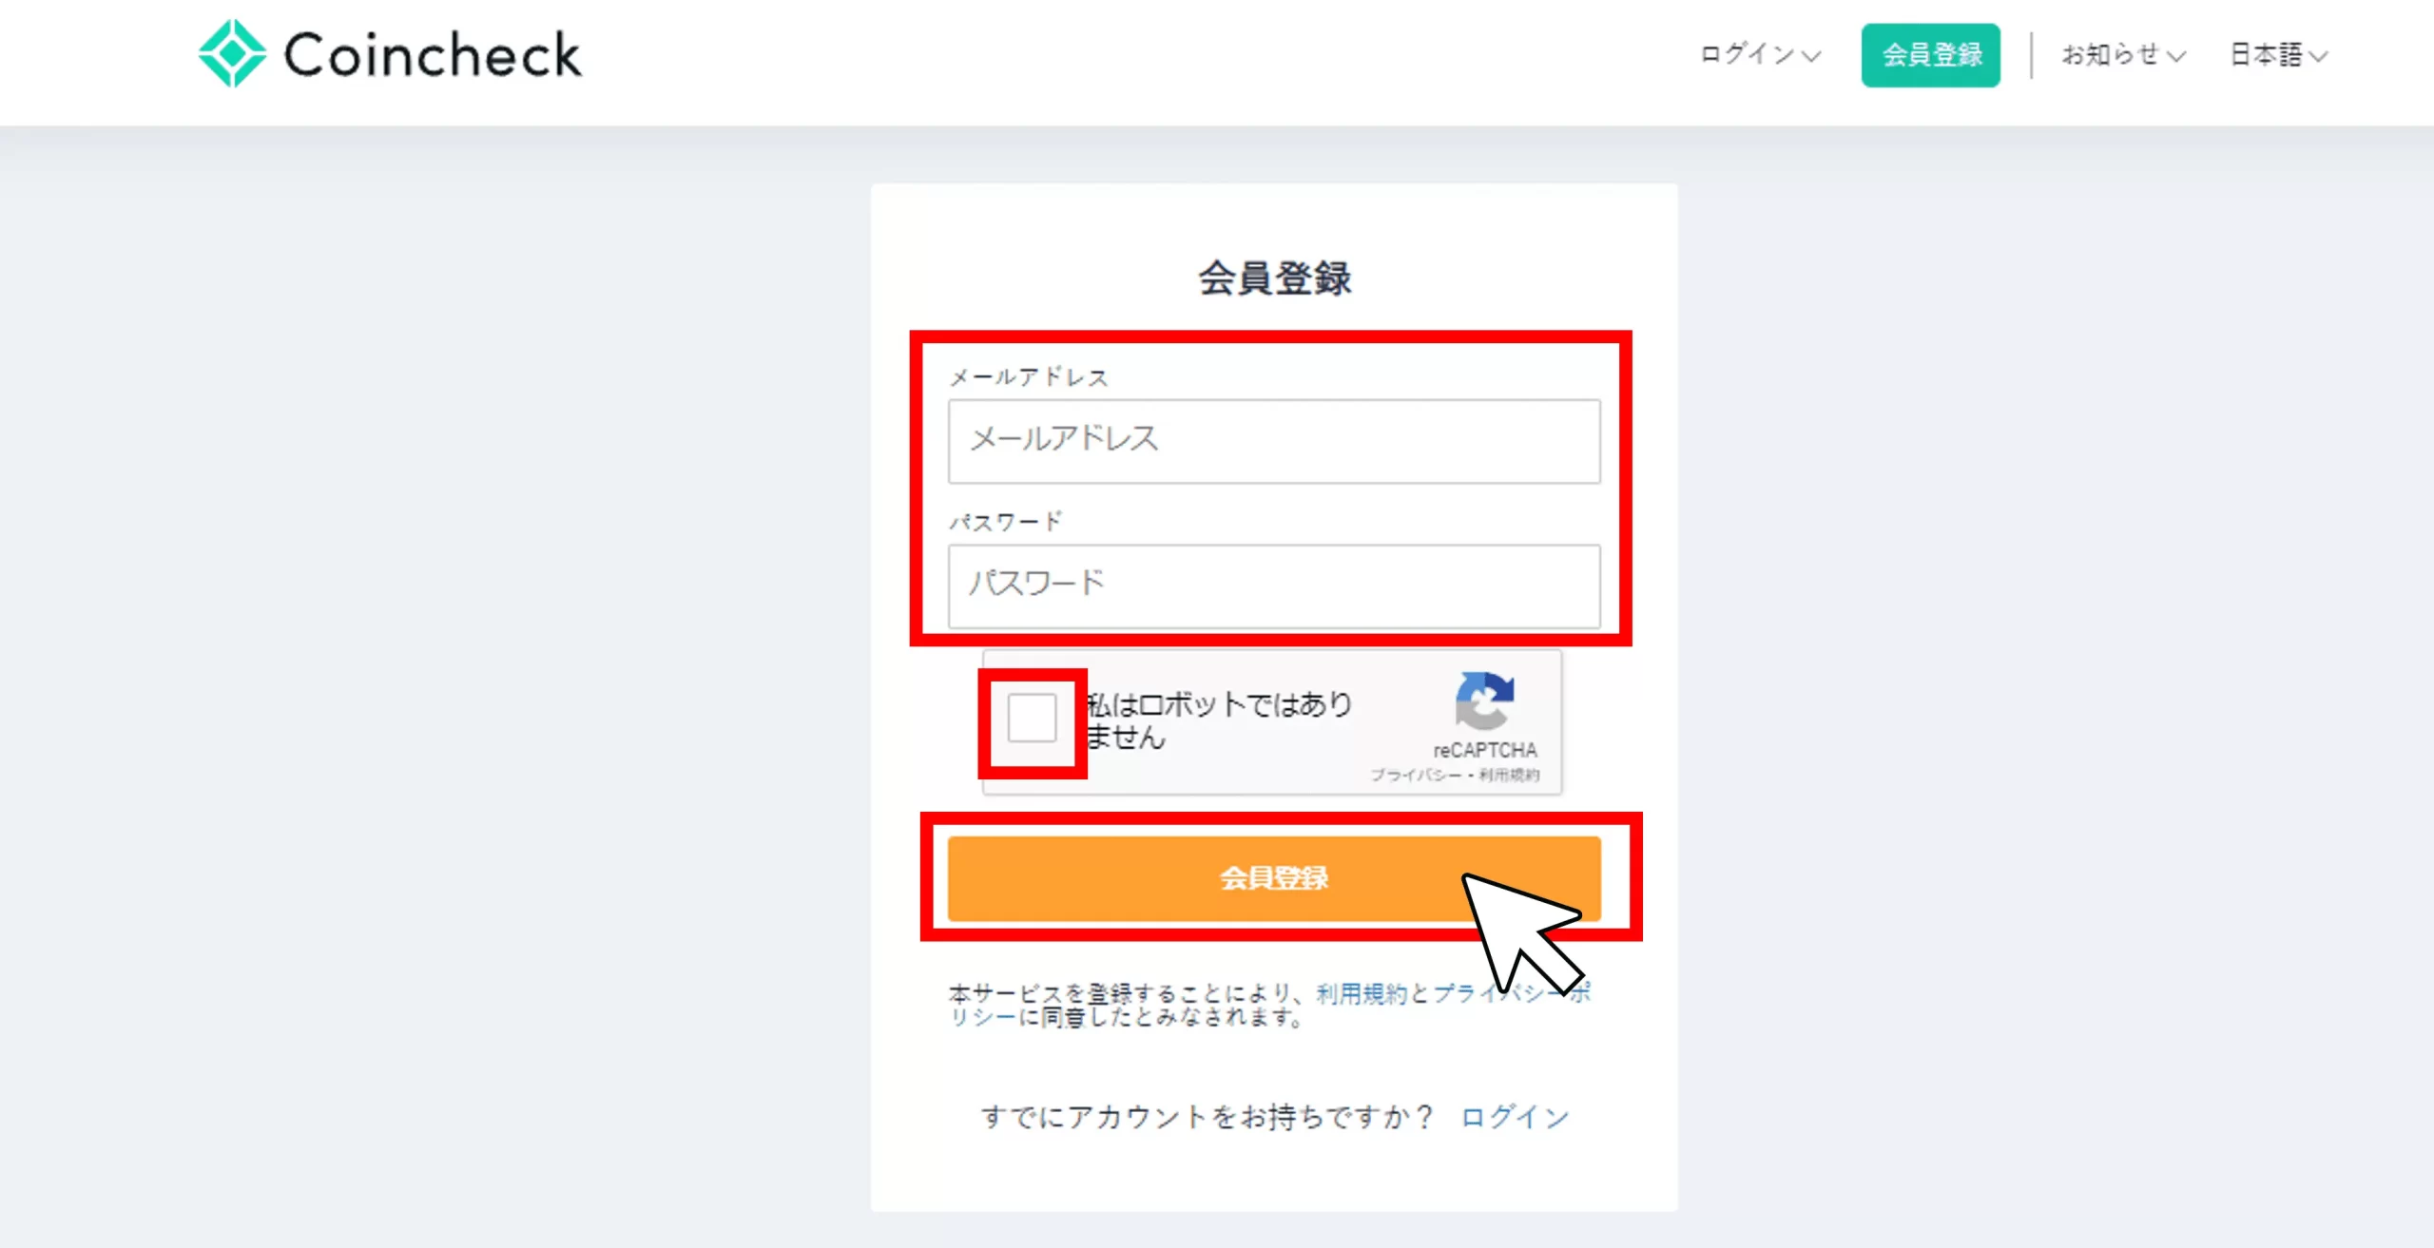This screenshot has height=1248, width=2434.
Task: Open the 利用規約 terms link
Action: pyautogui.click(x=1361, y=993)
